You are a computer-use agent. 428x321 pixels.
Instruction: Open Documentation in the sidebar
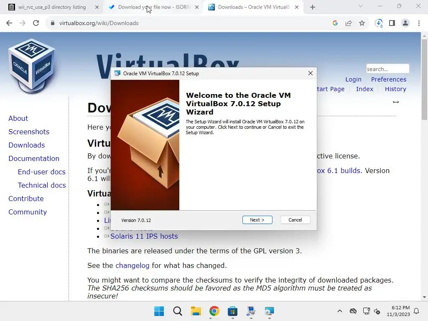[x=33, y=158]
